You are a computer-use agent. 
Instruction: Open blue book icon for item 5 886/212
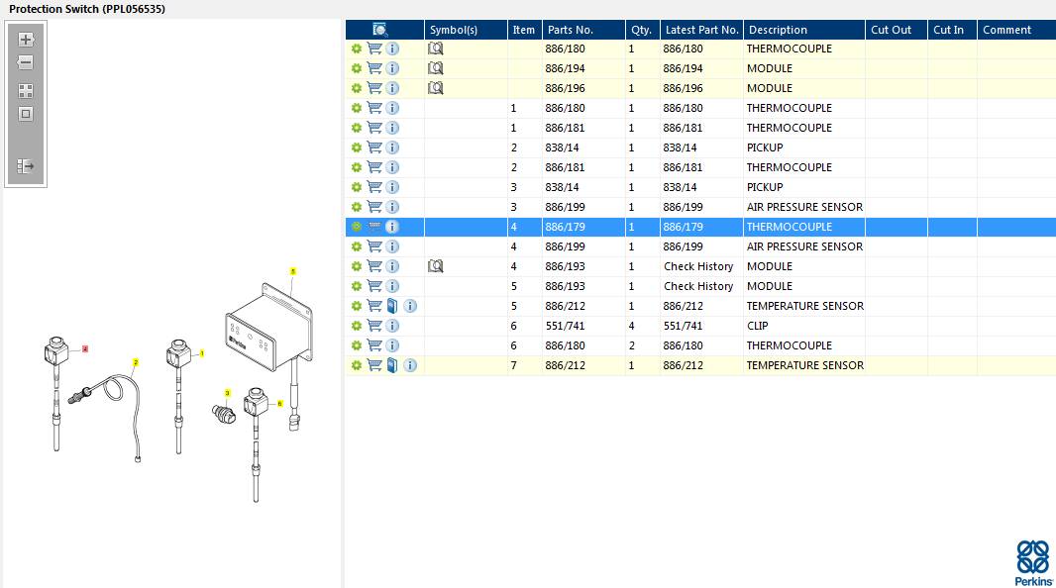coord(392,306)
